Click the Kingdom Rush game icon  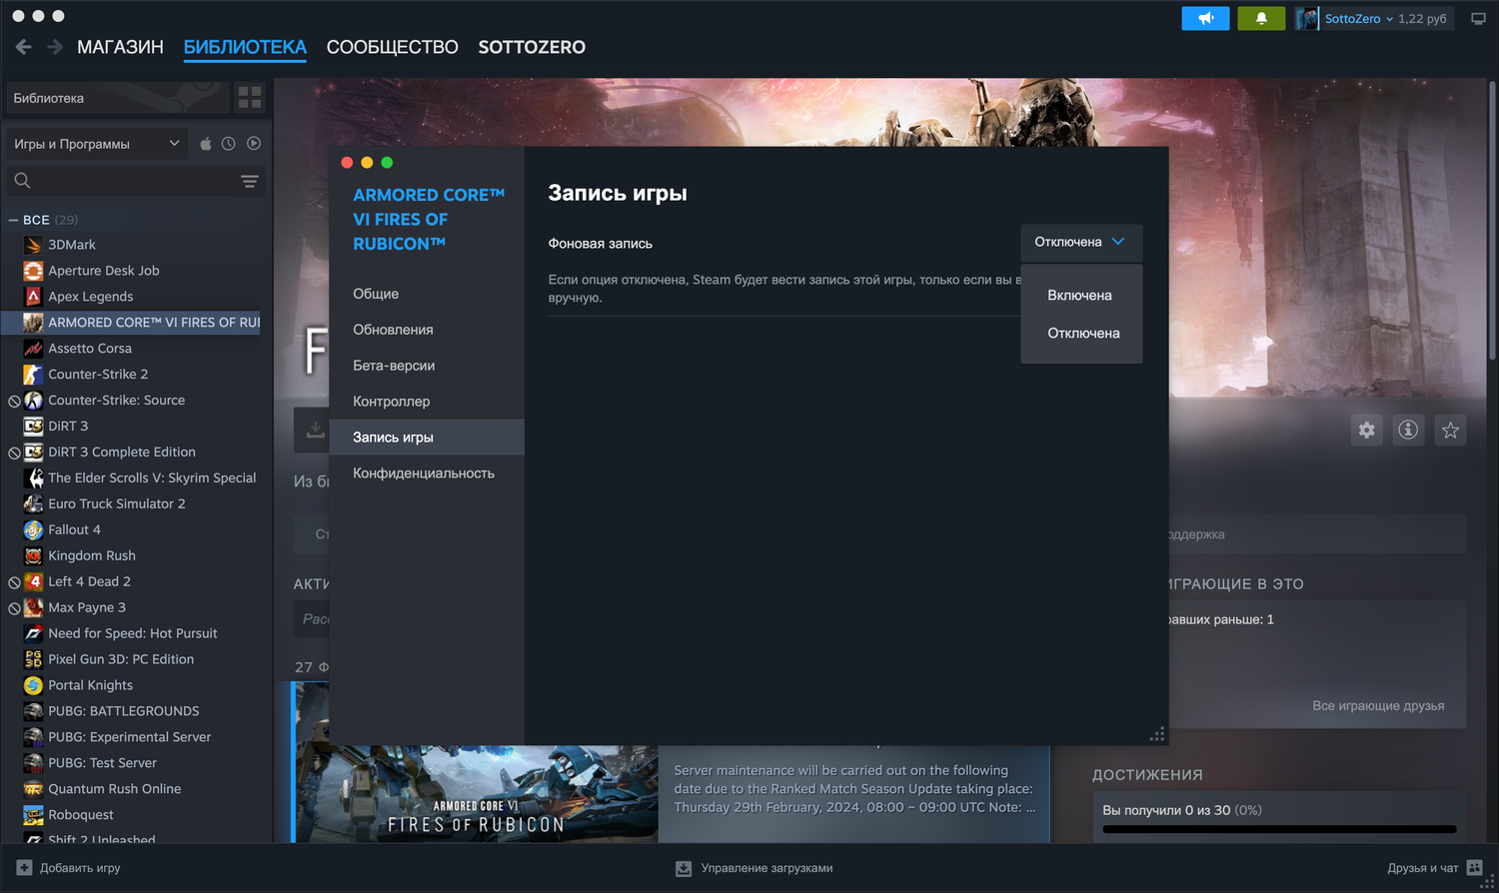coord(33,556)
